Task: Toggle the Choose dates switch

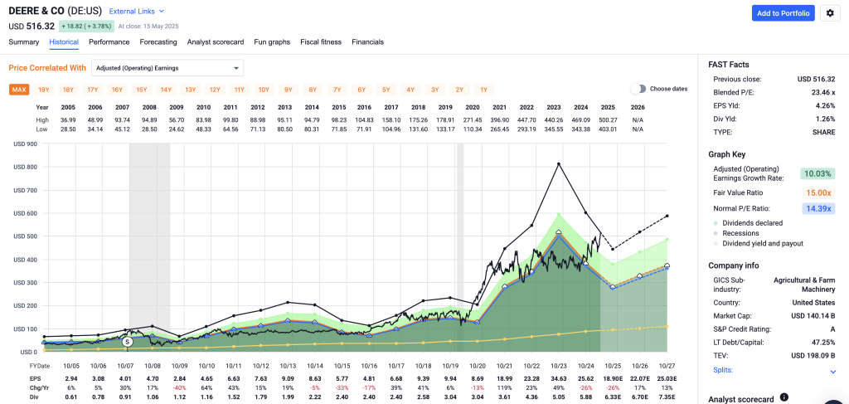Action: point(638,89)
